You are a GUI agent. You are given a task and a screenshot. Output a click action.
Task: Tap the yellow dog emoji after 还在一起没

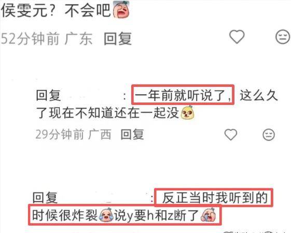(x=187, y=112)
